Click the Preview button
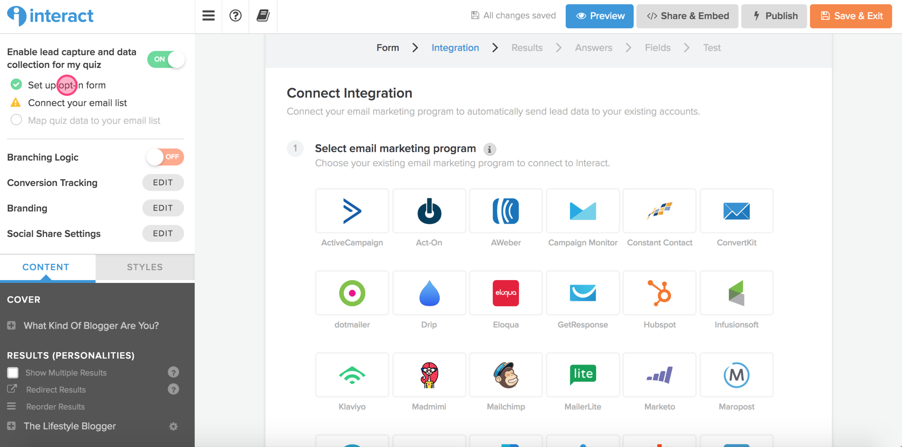 coord(599,16)
